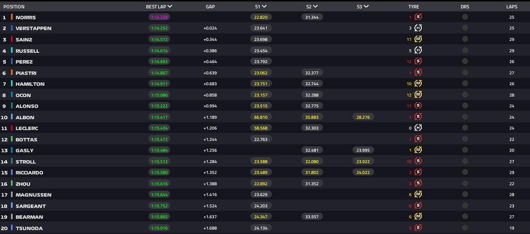Click Leclerc's S1 time 58.568
The image size is (530, 234).
(x=261, y=128)
